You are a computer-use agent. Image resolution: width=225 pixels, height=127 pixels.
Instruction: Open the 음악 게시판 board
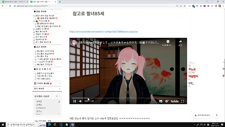tap(40, 37)
